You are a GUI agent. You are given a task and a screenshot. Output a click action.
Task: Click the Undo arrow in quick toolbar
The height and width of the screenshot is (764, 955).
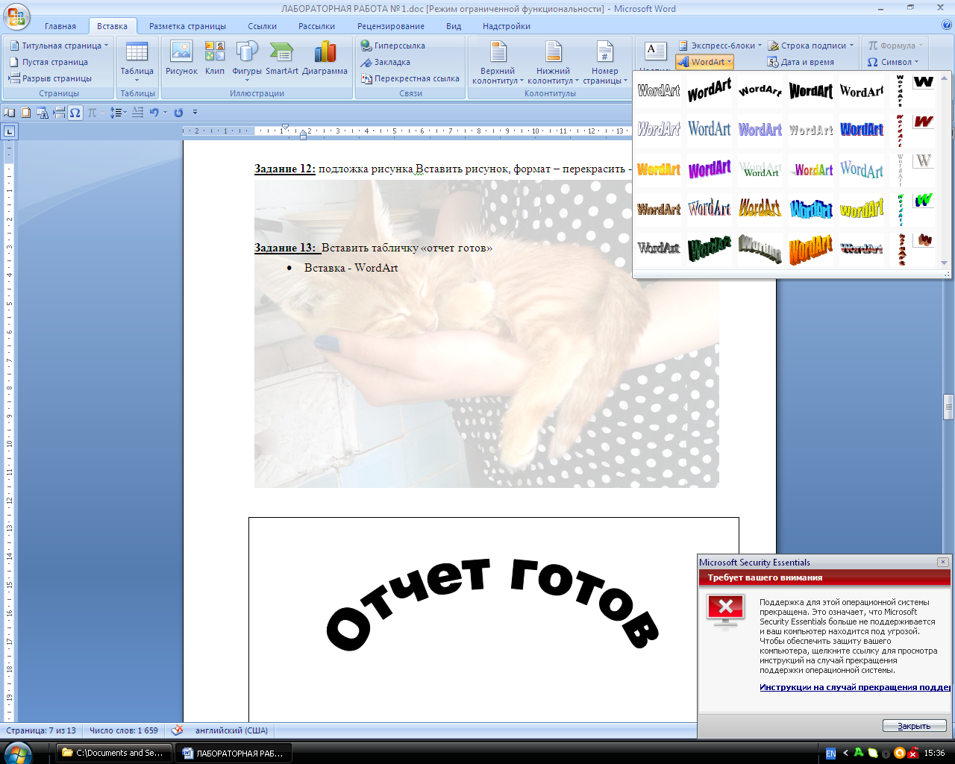coord(153,113)
